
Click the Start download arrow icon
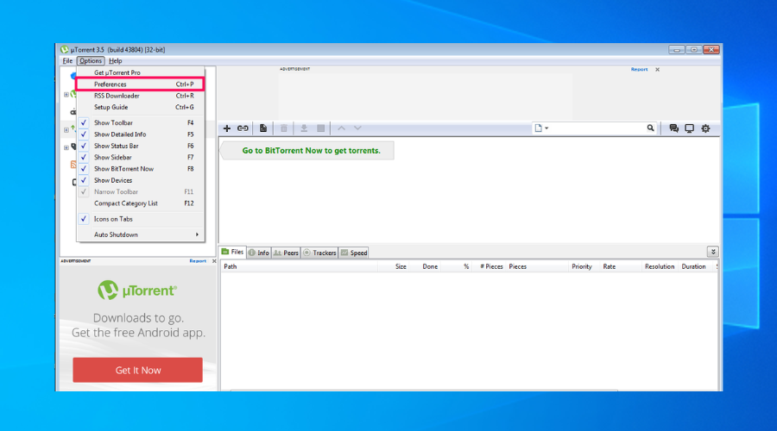[304, 128]
